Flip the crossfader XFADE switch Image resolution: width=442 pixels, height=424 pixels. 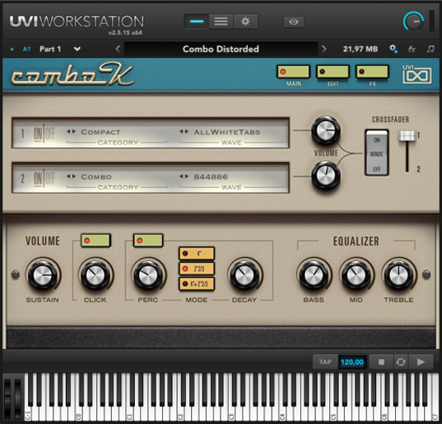pos(377,153)
